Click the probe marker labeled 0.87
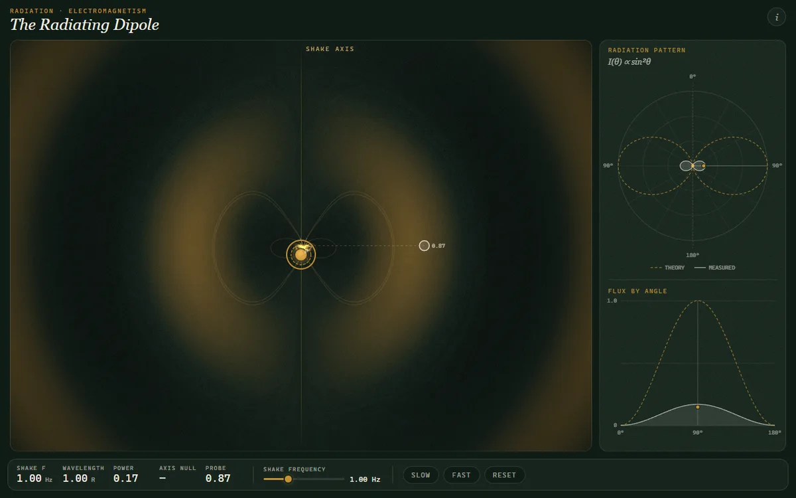Screen dimensions: 796x498 (425, 246)
